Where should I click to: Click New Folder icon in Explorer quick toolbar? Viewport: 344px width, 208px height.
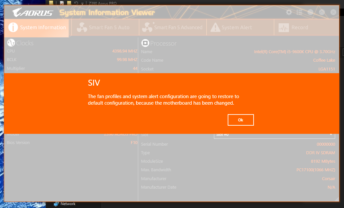pos(69,3)
